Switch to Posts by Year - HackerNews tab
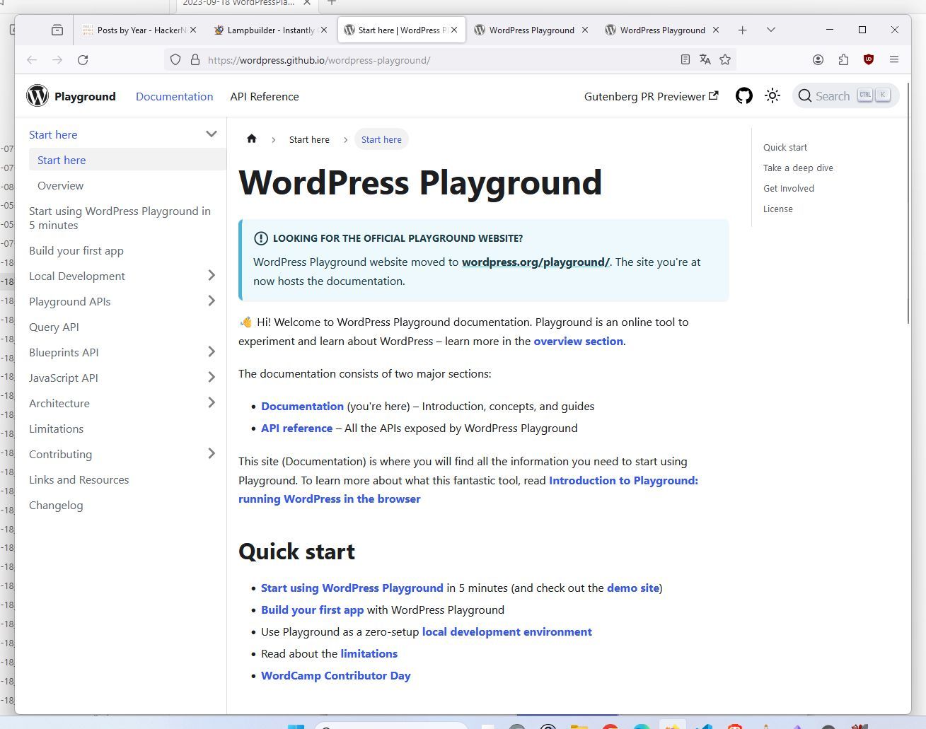 click(140, 30)
